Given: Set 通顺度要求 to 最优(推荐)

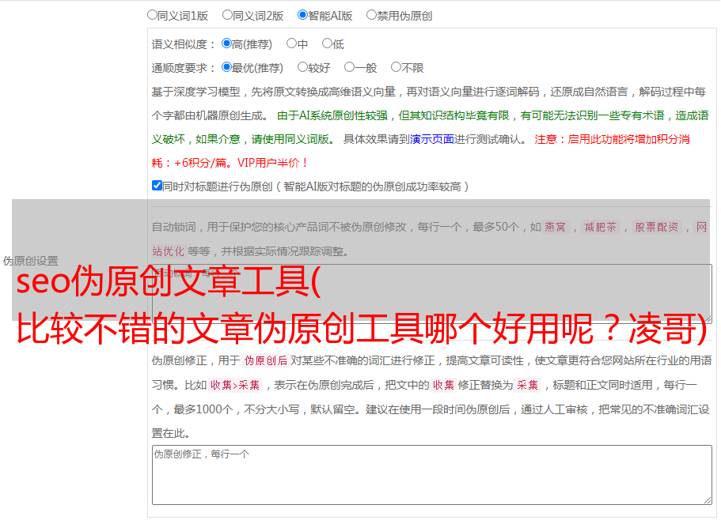Looking at the screenshot, I should (226, 67).
